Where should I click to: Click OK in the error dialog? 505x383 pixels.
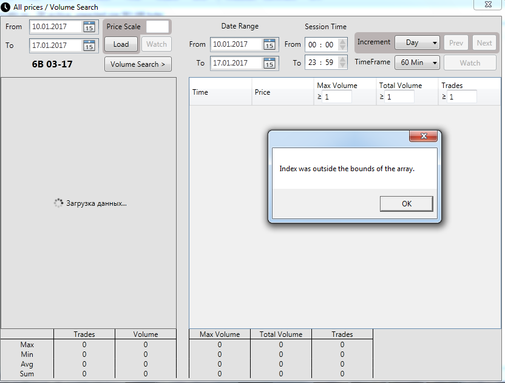[x=406, y=204]
